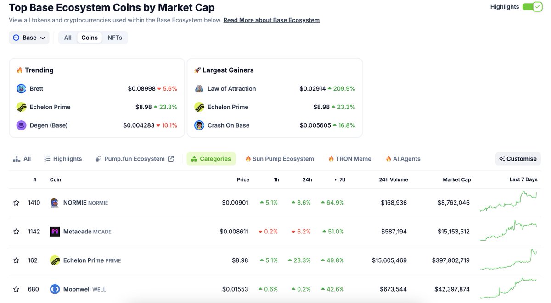
Task: Click the fire icon beside Trending heading
Action: (x=20, y=70)
